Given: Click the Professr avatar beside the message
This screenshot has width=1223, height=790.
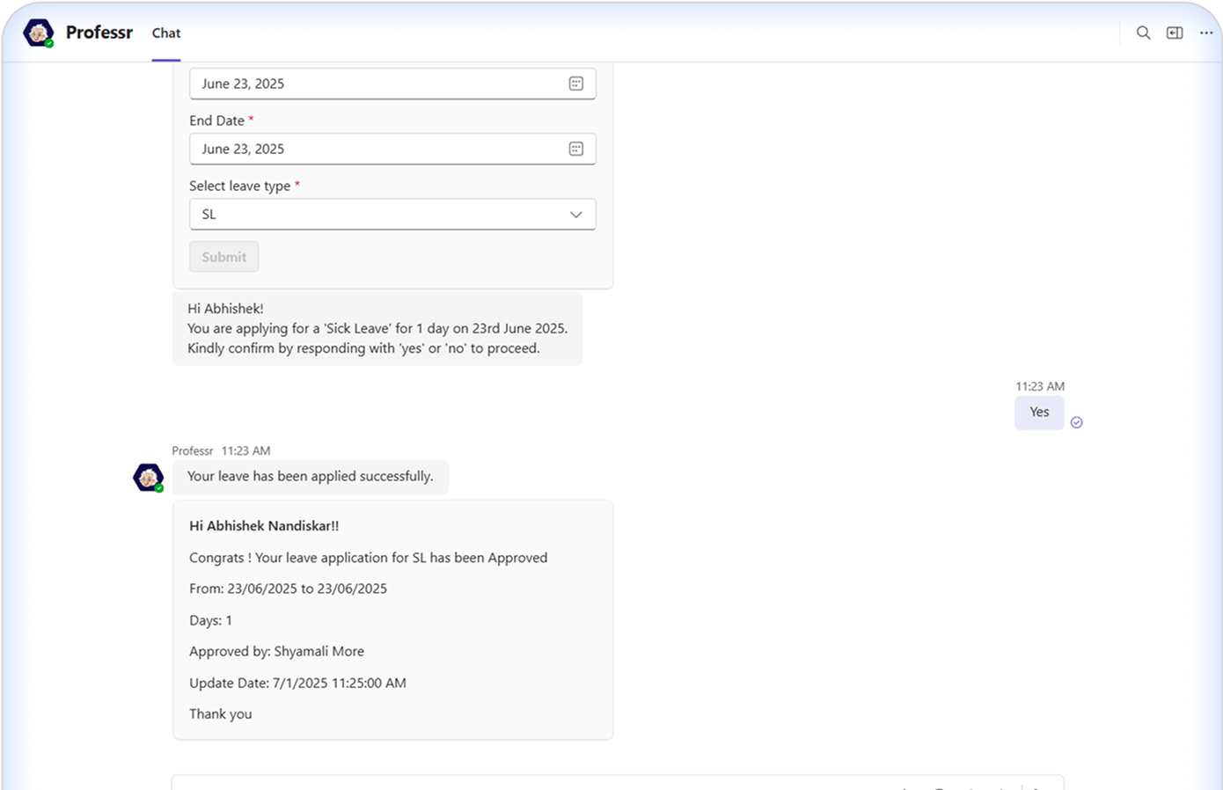Looking at the screenshot, I should [148, 478].
